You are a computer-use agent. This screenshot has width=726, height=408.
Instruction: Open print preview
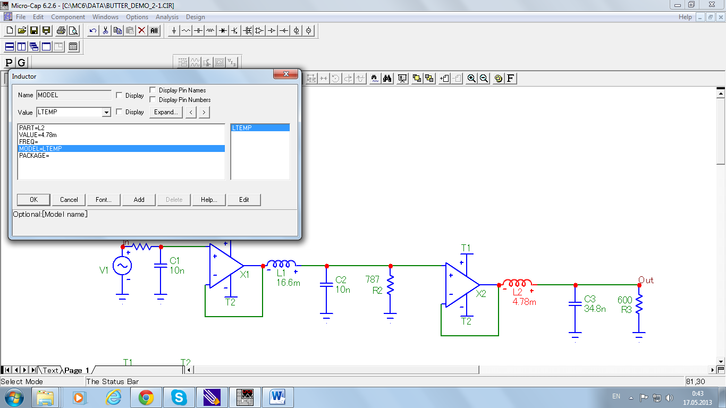click(73, 31)
